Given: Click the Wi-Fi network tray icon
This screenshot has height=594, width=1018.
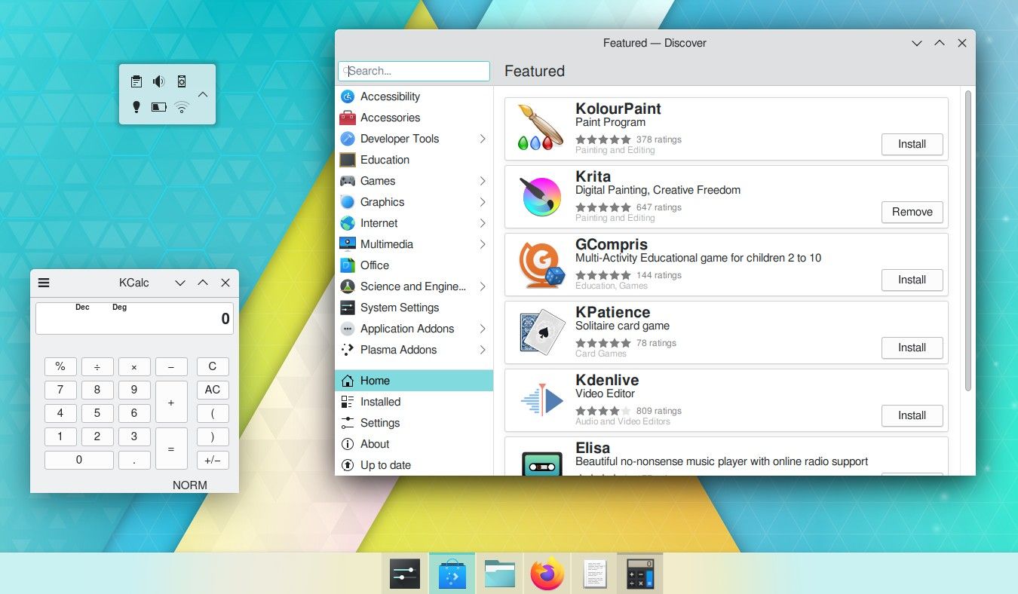Looking at the screenshot, I should (181, 107).
